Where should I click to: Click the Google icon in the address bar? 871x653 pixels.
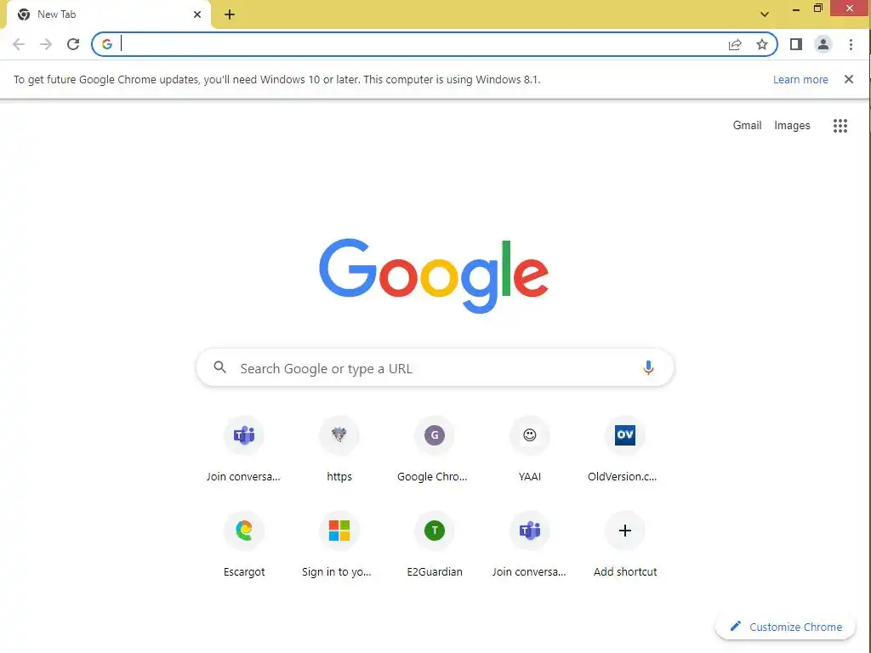(106, 44)
